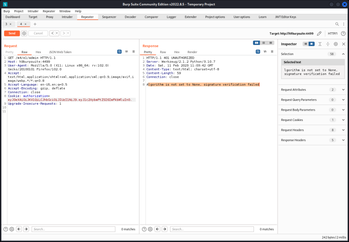349x242 pixels.
Task: Open the Project menu
Action: click(19, 11)
